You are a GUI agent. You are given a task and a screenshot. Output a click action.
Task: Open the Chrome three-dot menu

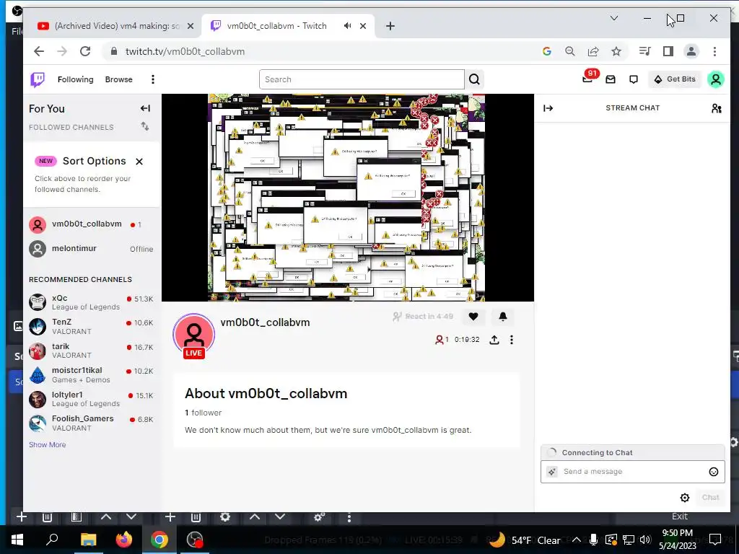tap(714, 51)
